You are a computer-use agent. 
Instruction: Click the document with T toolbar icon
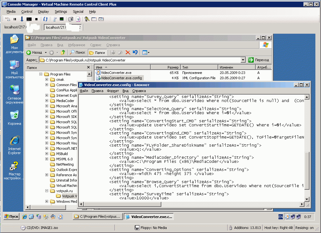(78, 19)
